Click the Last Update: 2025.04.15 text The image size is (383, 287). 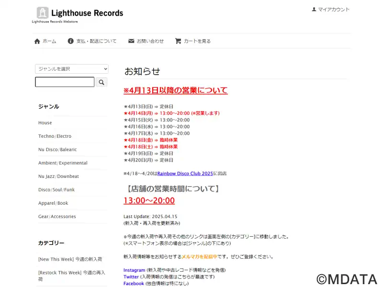pyautogui.click(x=150, y=217)
